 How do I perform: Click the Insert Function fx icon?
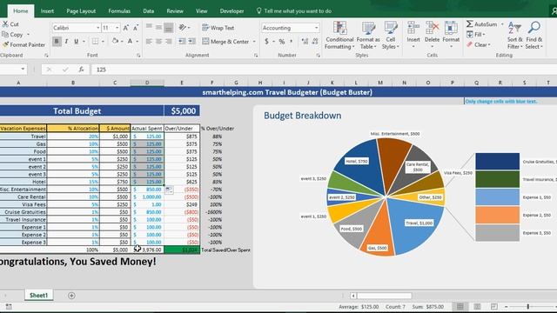click(x=81, y=70)
